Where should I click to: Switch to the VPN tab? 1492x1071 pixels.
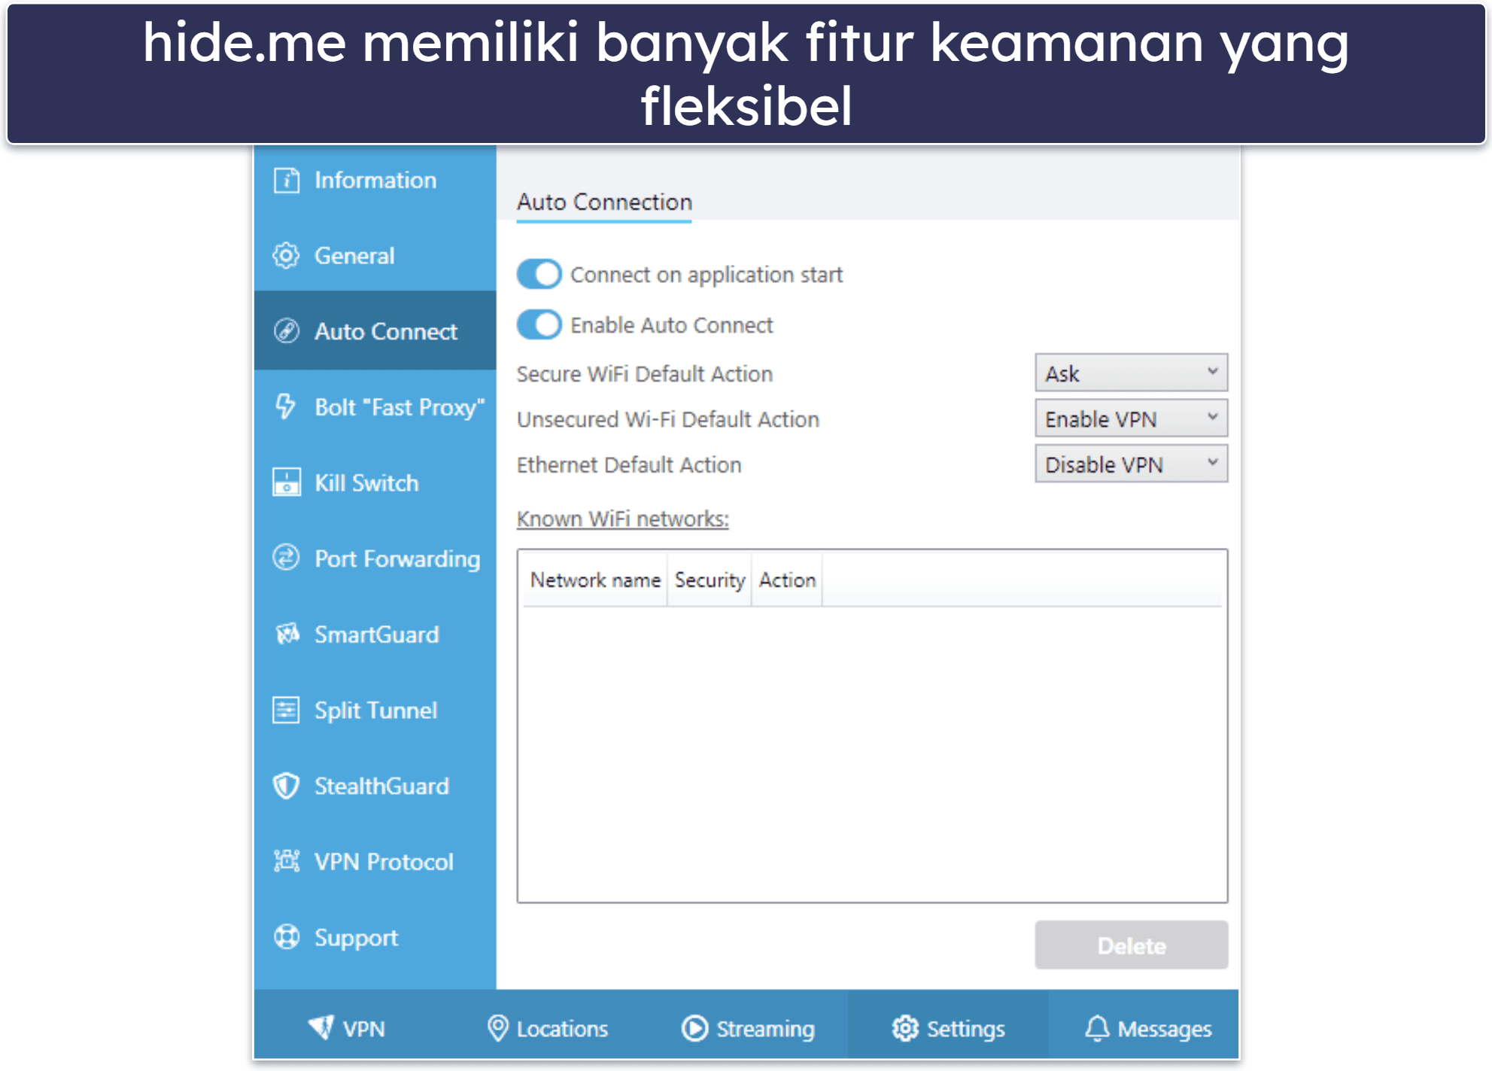[348, 1028]
